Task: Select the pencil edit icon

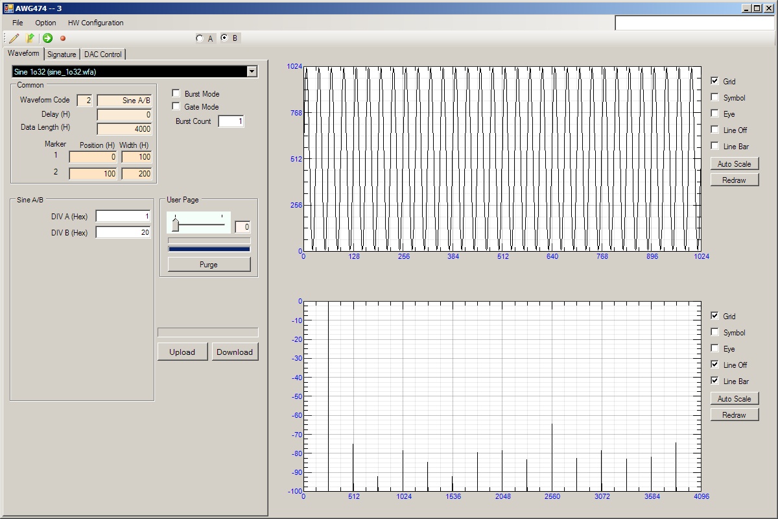Action: click(x=13, y=38)
